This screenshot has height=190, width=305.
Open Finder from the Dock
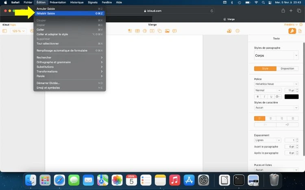[x=31, y=180]
